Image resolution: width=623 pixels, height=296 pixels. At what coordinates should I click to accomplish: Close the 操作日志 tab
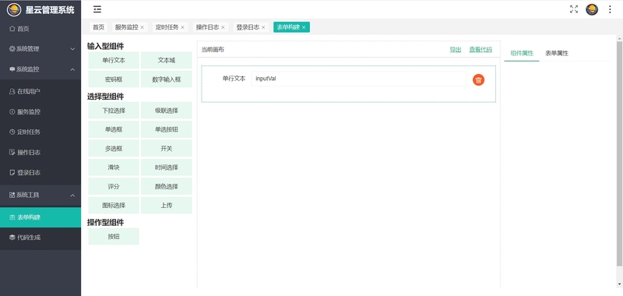(x=223, y=27)
